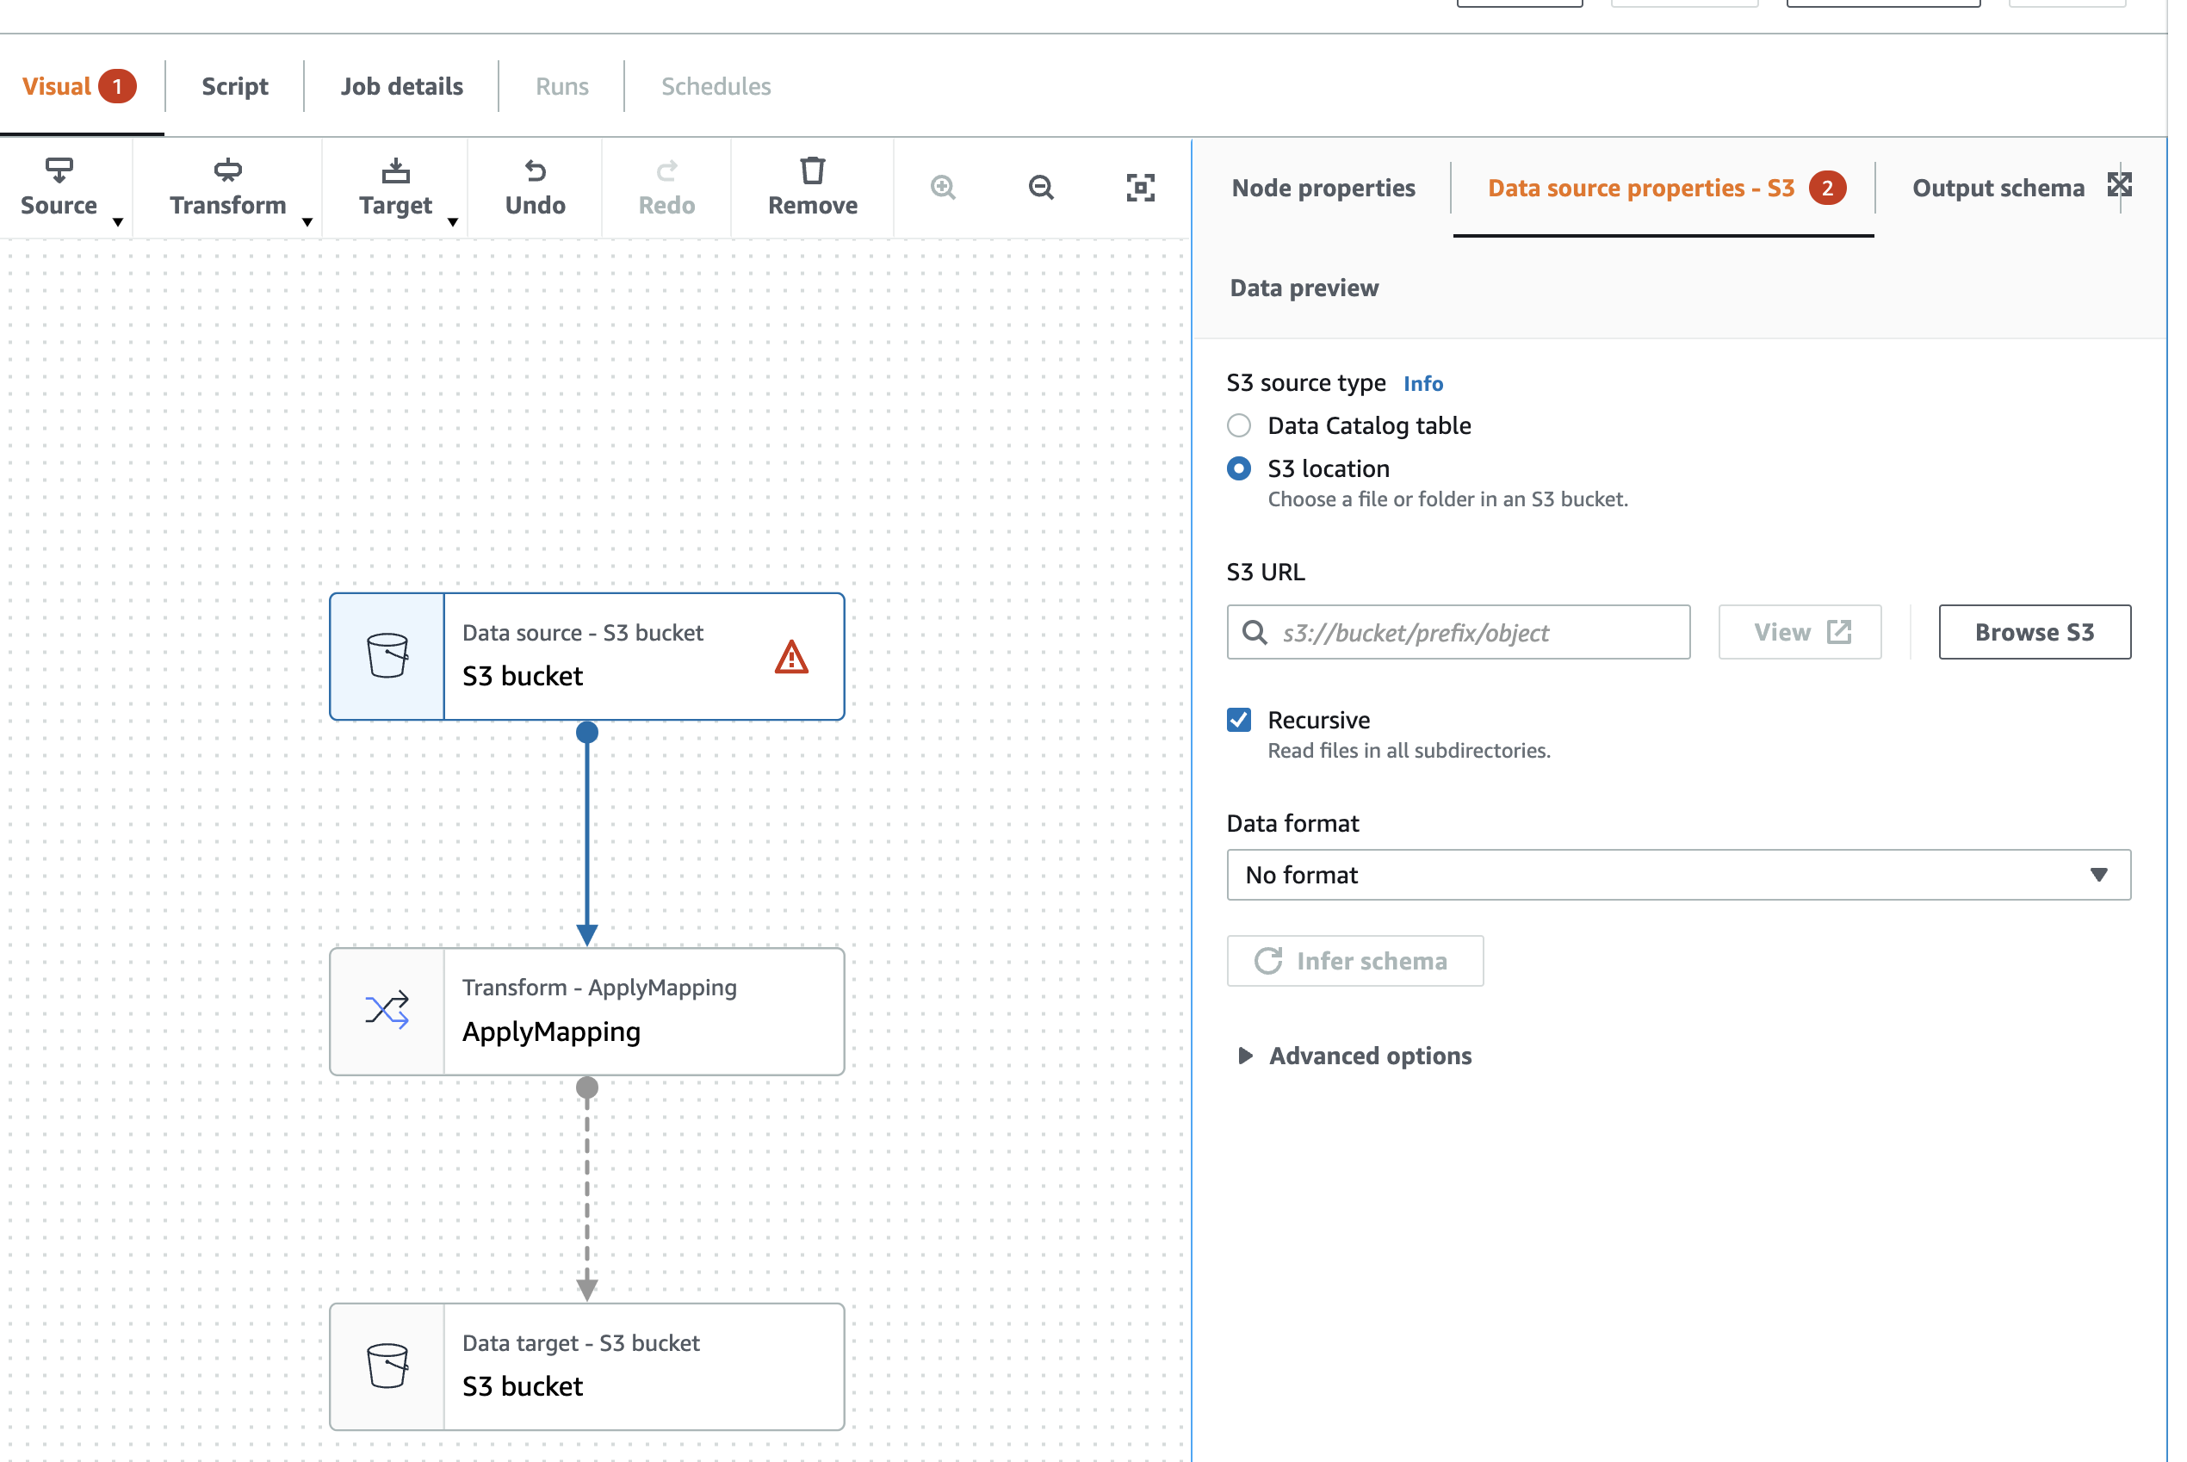Enable the Data Catalog table source type

tap(1239, 425)
